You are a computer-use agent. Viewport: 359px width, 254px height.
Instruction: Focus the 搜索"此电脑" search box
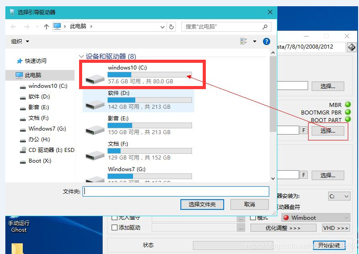pyautogui.click(x=226, y=27)
